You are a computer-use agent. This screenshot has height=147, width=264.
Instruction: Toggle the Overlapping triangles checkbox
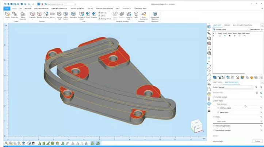214,130
